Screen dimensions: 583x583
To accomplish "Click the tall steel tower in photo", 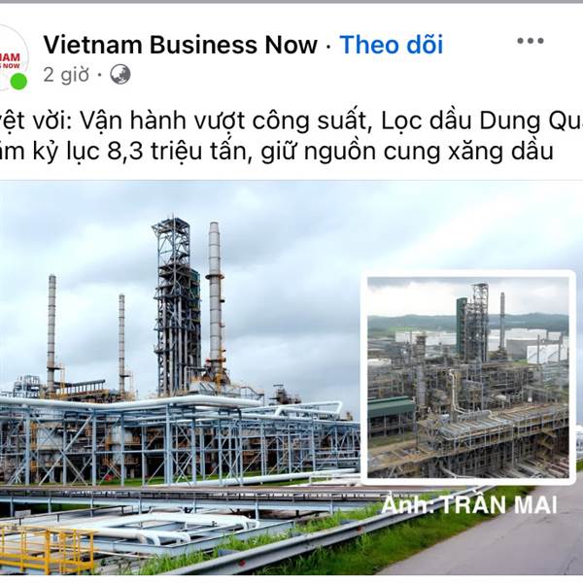I will [x=178, y=307].
